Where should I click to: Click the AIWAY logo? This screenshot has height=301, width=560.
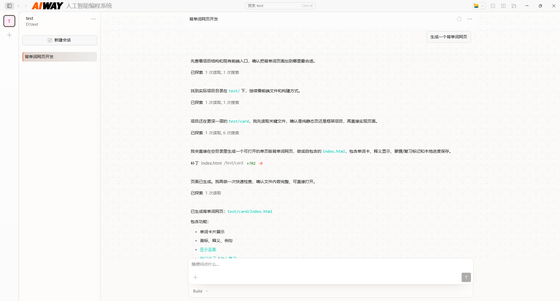click(47, 6)
